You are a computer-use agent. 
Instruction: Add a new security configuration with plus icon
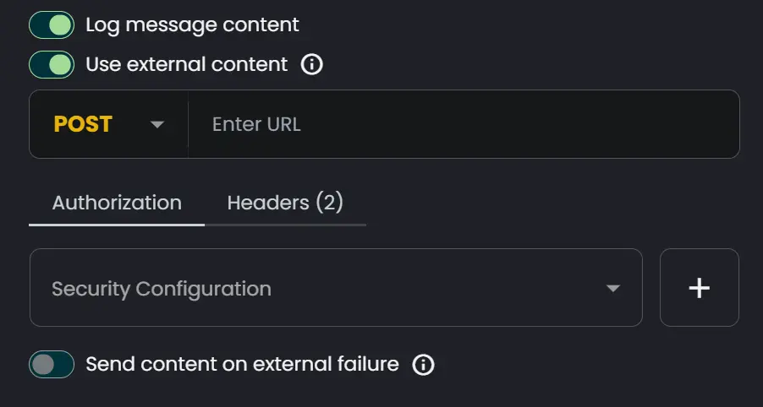tap(700, 288)
